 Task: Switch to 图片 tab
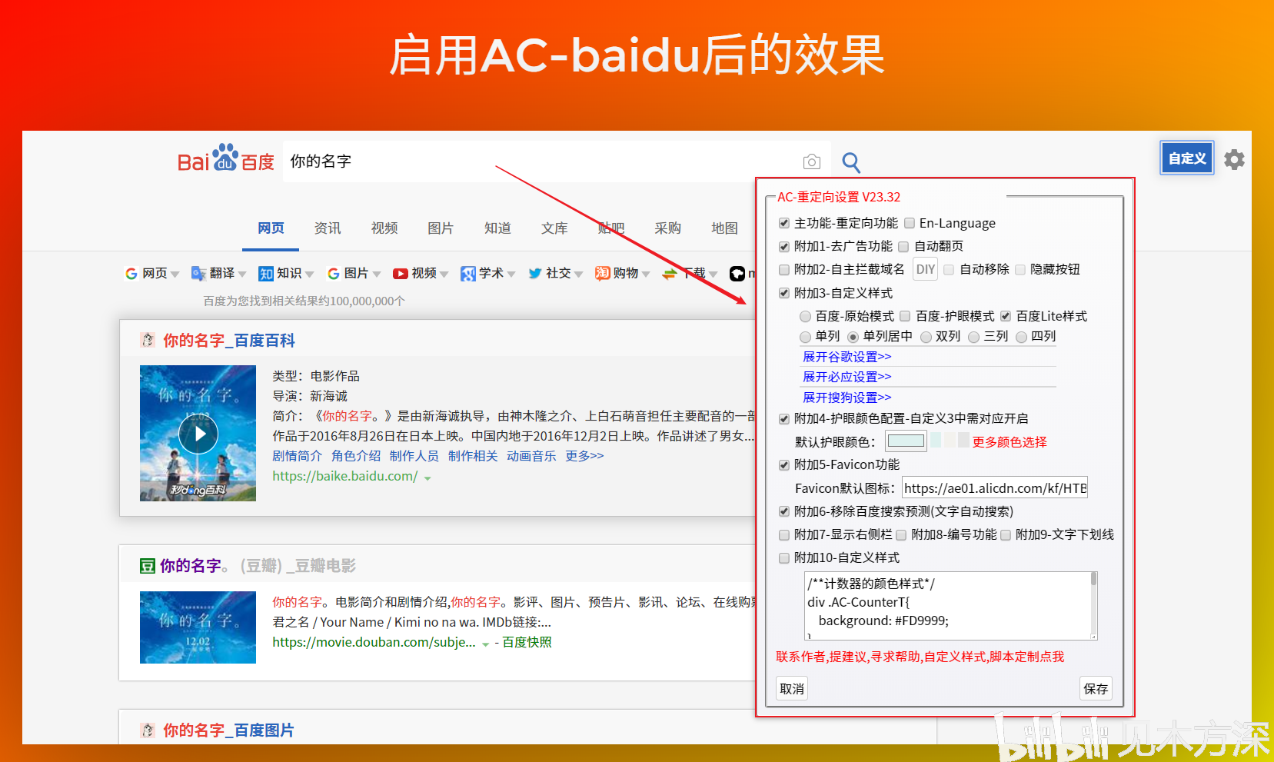(441, 228)
